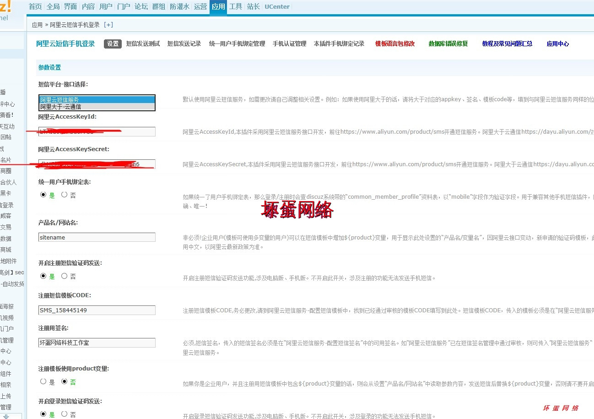
Task: Open the 手机认证管理 sub-tab
Action: point(290,44)
